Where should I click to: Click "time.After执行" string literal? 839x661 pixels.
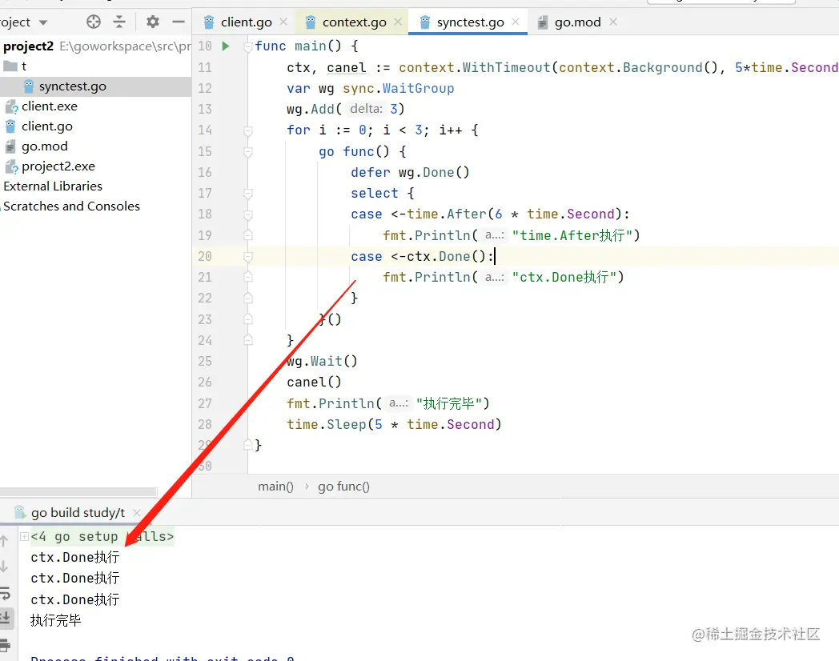click(x=572, y=235)
